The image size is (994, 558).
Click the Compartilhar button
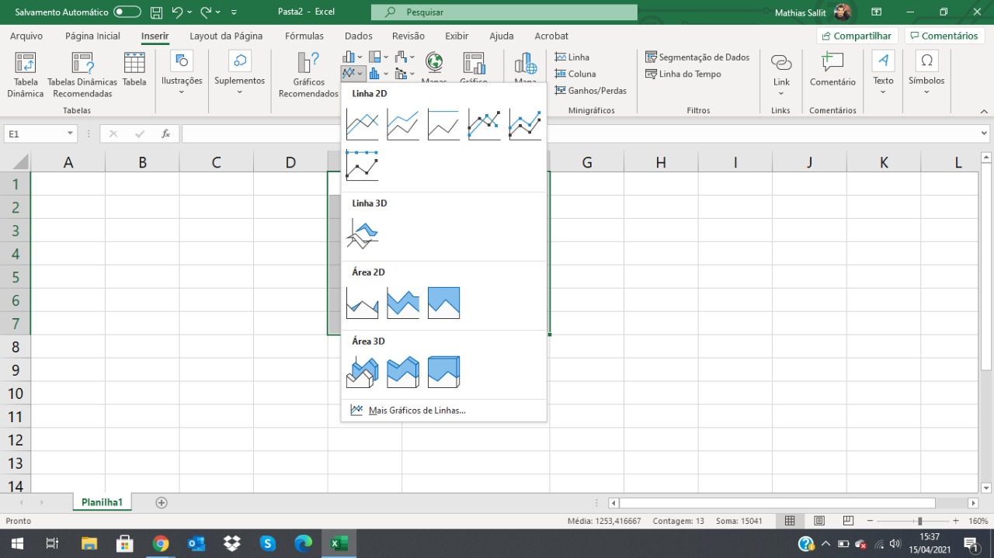[x=857, y=36]
